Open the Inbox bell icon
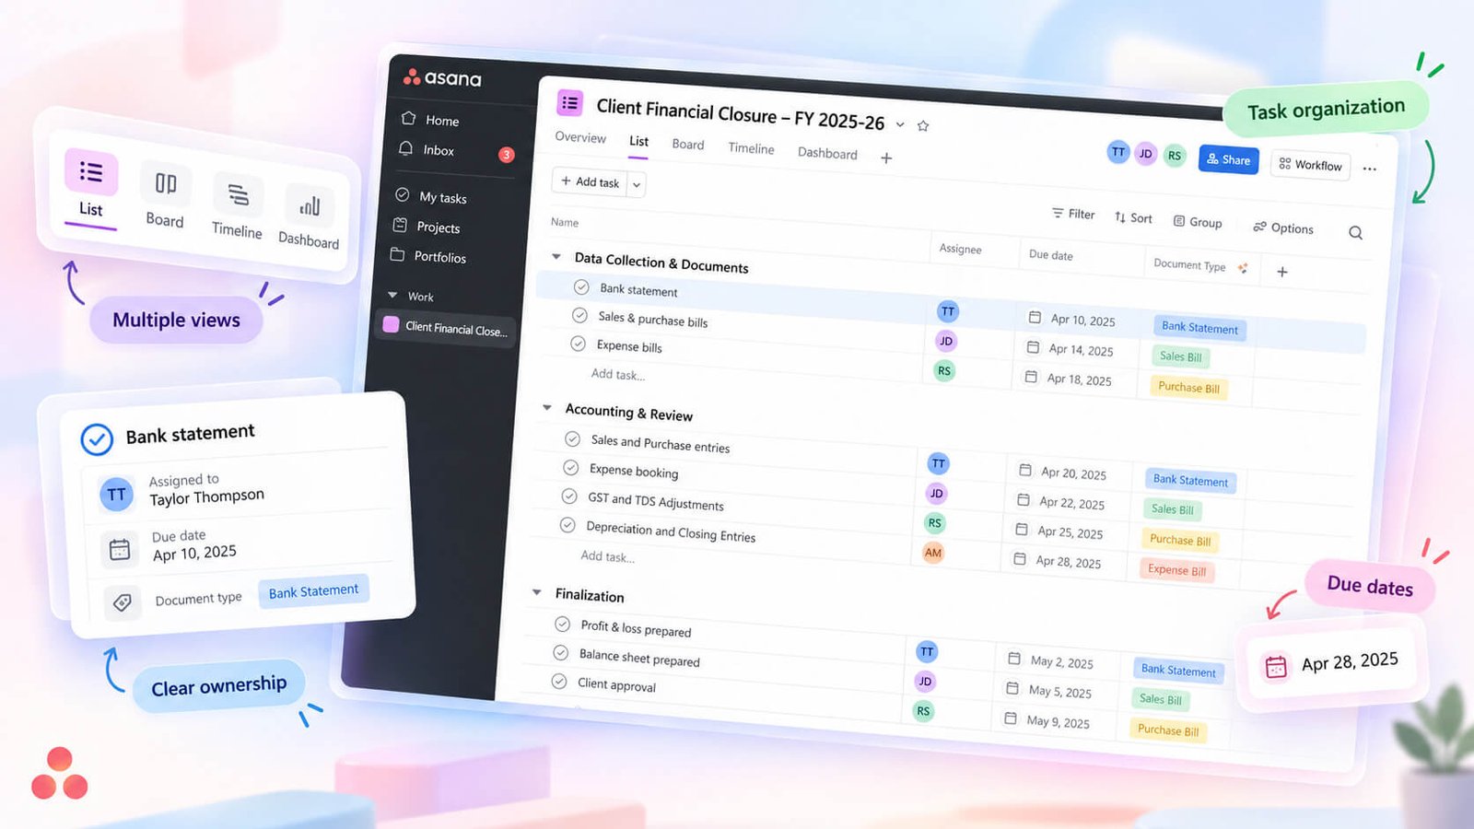This screenshot has width=1474, height=829. point(405,148)
